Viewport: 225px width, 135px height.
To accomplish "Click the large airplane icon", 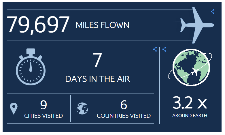I will 198,25.
